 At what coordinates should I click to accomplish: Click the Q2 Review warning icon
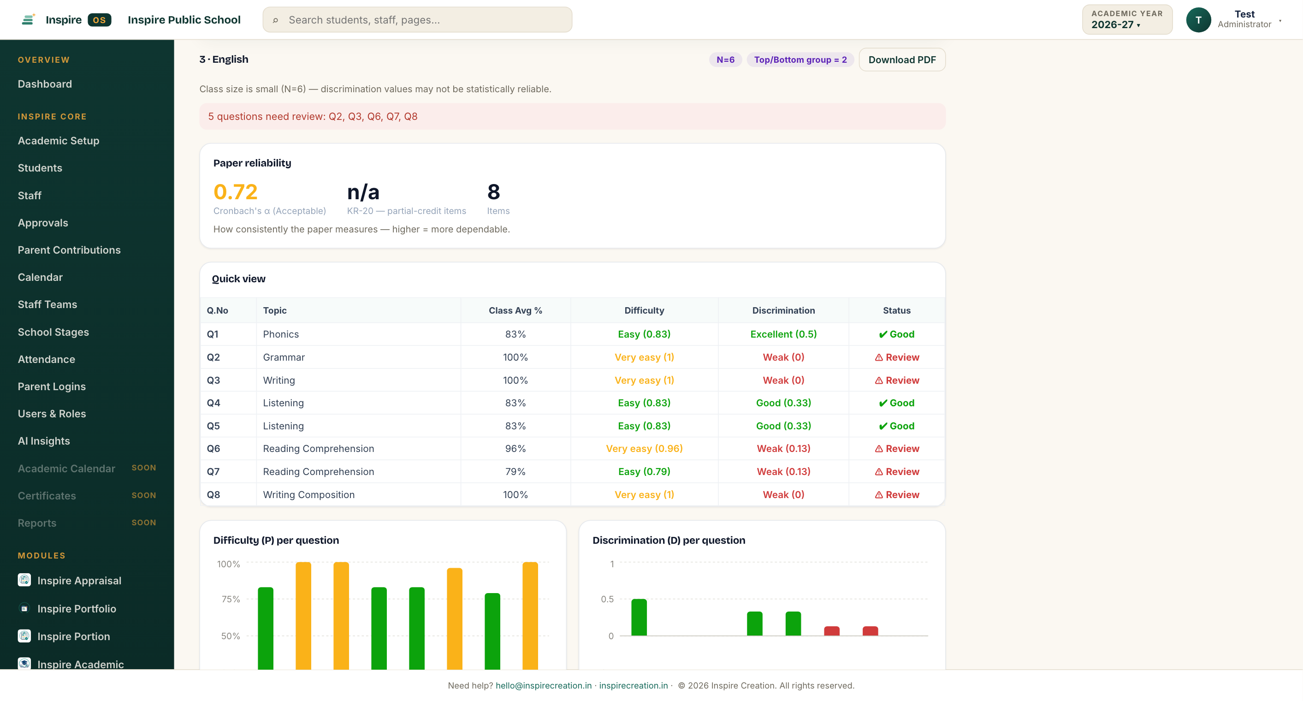point(879,357)
